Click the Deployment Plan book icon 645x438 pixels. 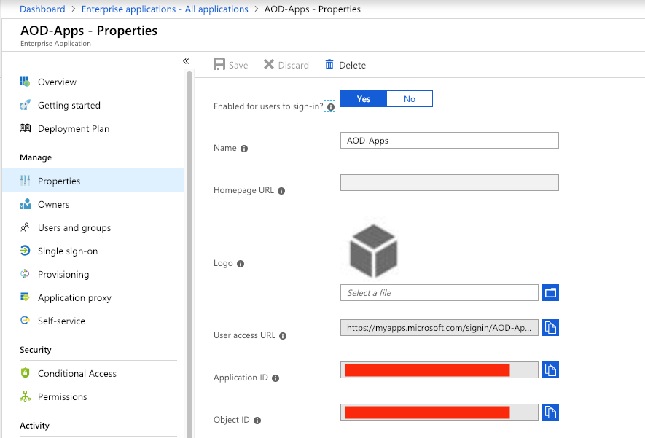25,128
